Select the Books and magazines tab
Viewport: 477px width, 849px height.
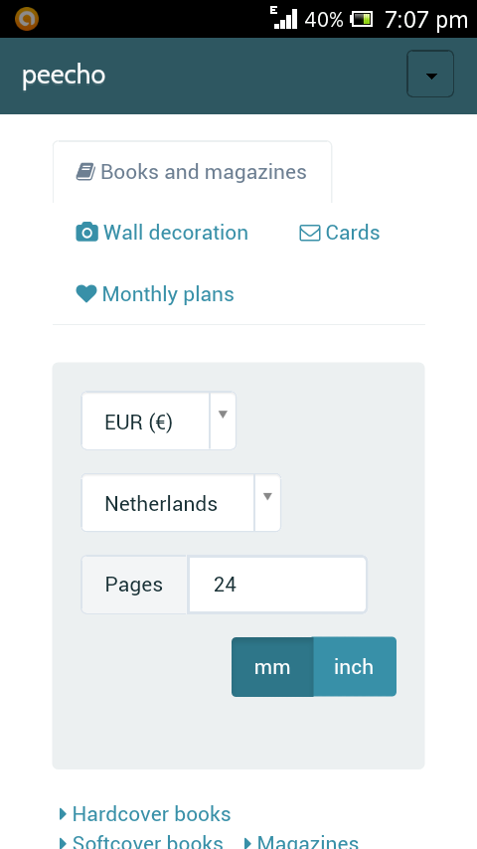click(x=192, y=172)
